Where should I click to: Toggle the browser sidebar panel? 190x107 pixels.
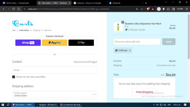(173, 9)
